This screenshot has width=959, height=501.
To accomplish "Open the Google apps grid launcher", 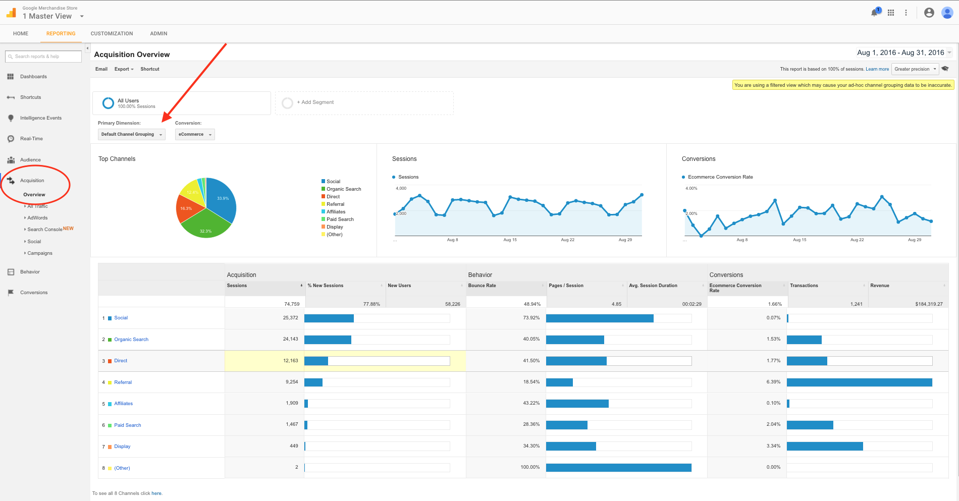I will tap(890, 13).
